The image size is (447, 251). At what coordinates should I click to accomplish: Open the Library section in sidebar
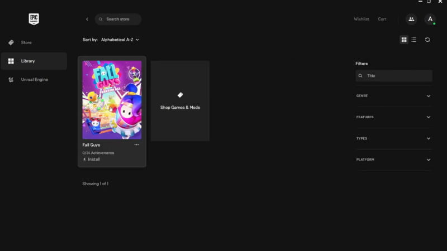(34, 61)
